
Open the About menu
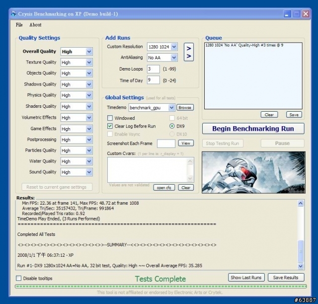click(x=35, y=25)
